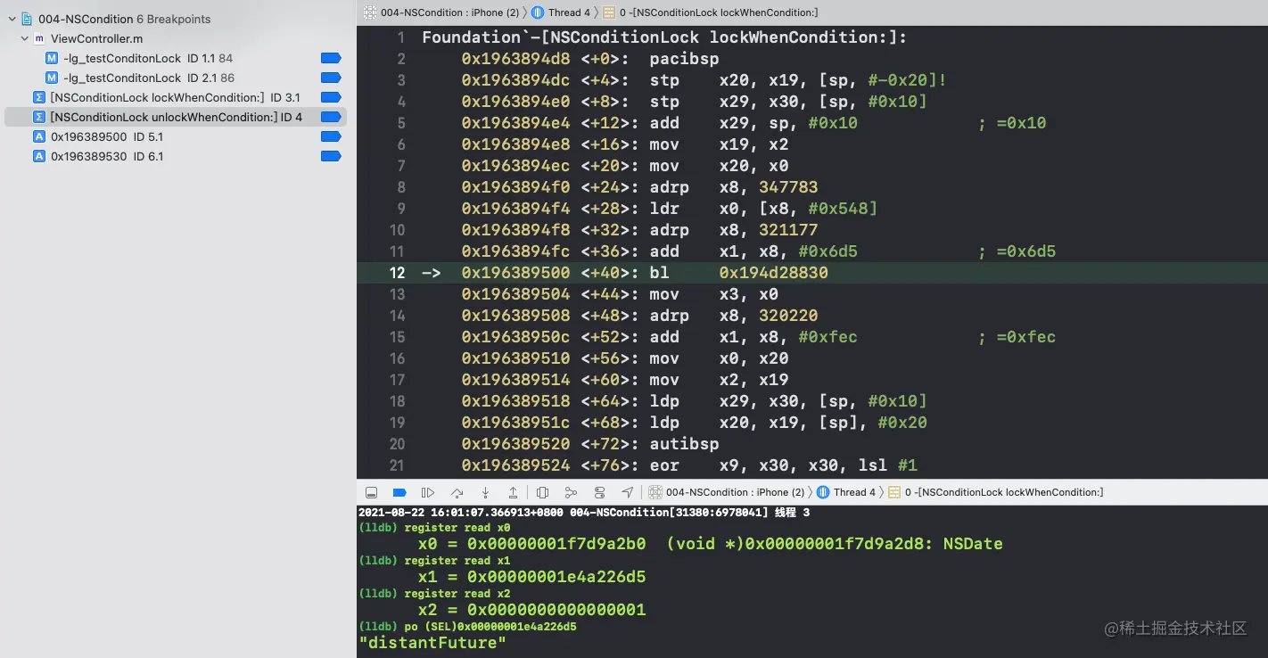Screen dimensions: 1268x658
Task: Click pacibsp instruction on line 2
Action: (x=684, y=59)
